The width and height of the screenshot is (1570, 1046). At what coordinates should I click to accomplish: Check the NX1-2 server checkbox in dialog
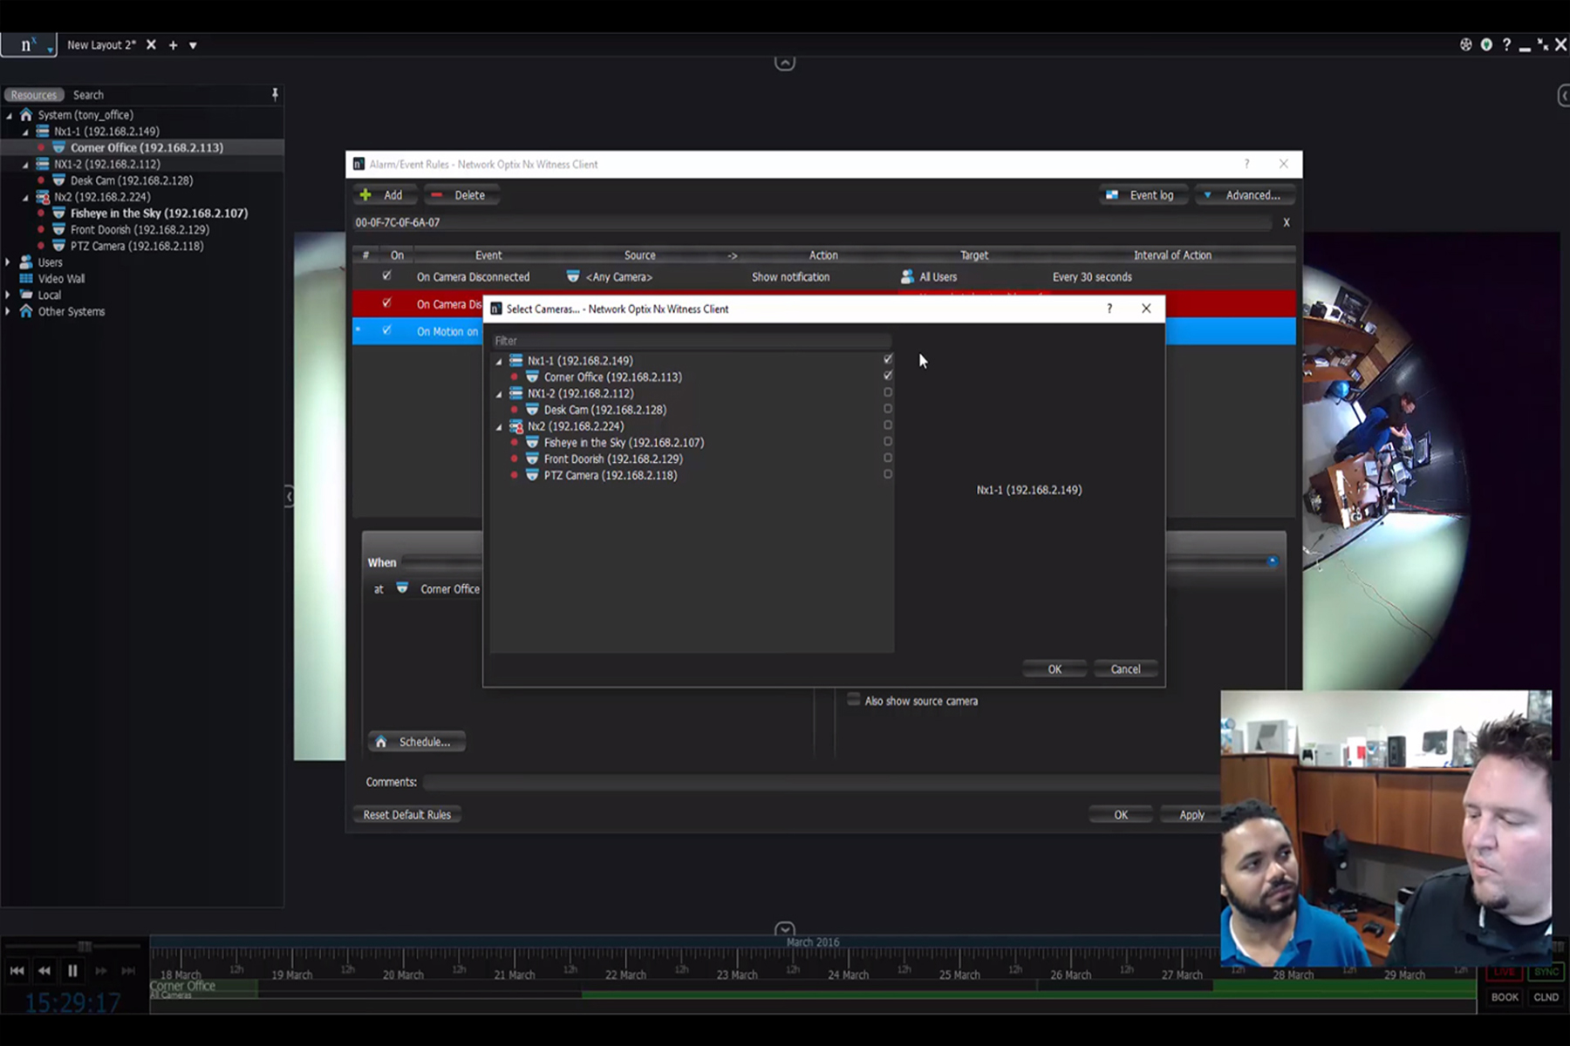[x=888, y=392]
